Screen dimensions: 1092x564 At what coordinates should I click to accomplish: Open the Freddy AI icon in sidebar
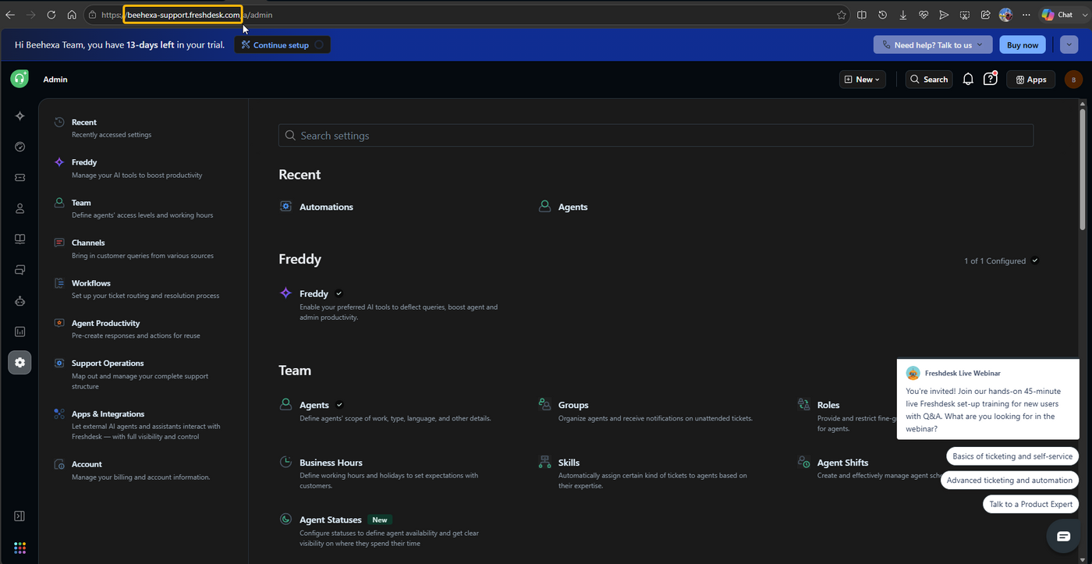click(19, 116)
